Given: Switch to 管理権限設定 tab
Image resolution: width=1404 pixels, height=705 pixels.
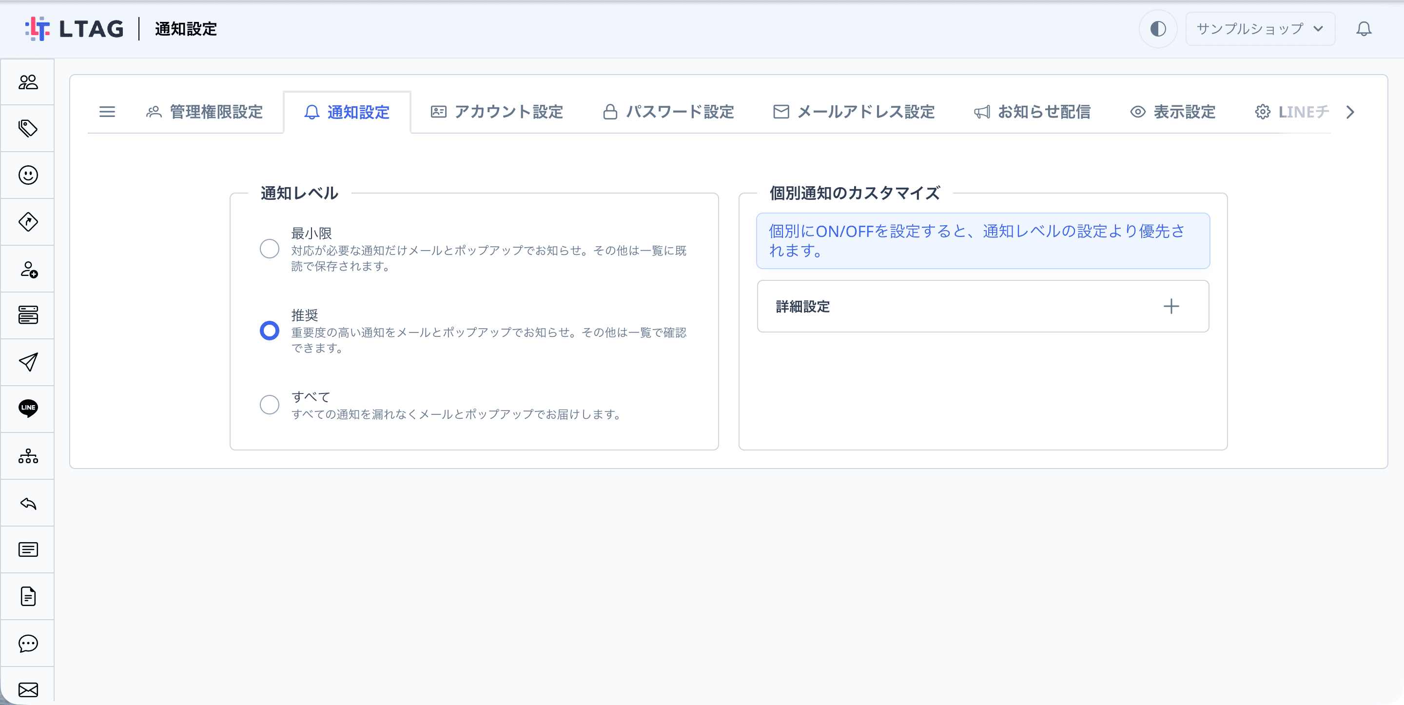Looking at the screenshot, I should (x=204, y=112).
